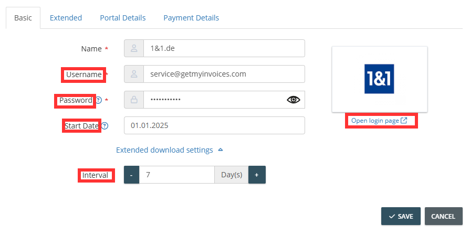Edit the Username field with the email address
This screenshot has width=470, height=235.
224,74
